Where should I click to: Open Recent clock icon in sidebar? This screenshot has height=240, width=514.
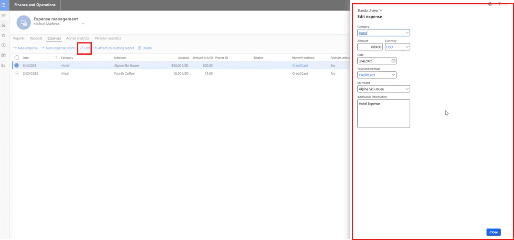coord(4,45)
